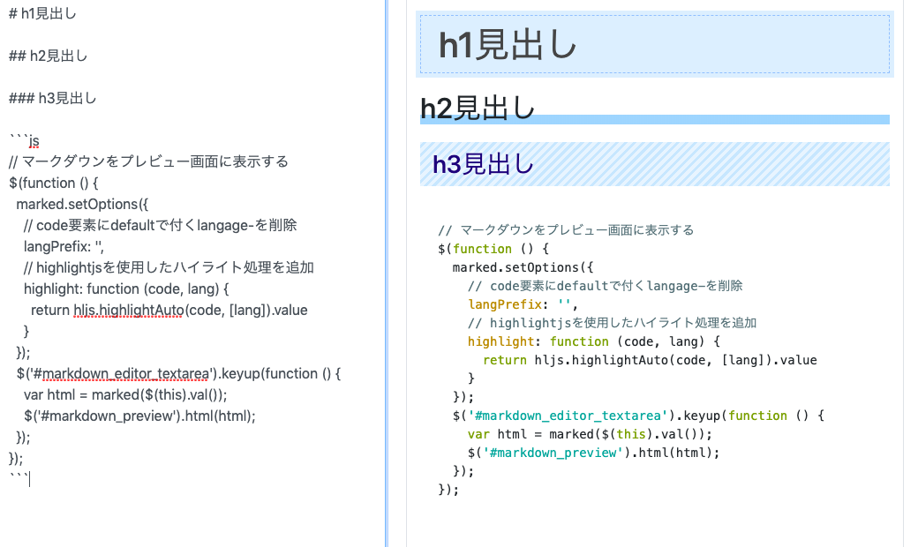Click the highlight keyword in the preview code
This screenshot has width=918, height=547.
[500, 341]
